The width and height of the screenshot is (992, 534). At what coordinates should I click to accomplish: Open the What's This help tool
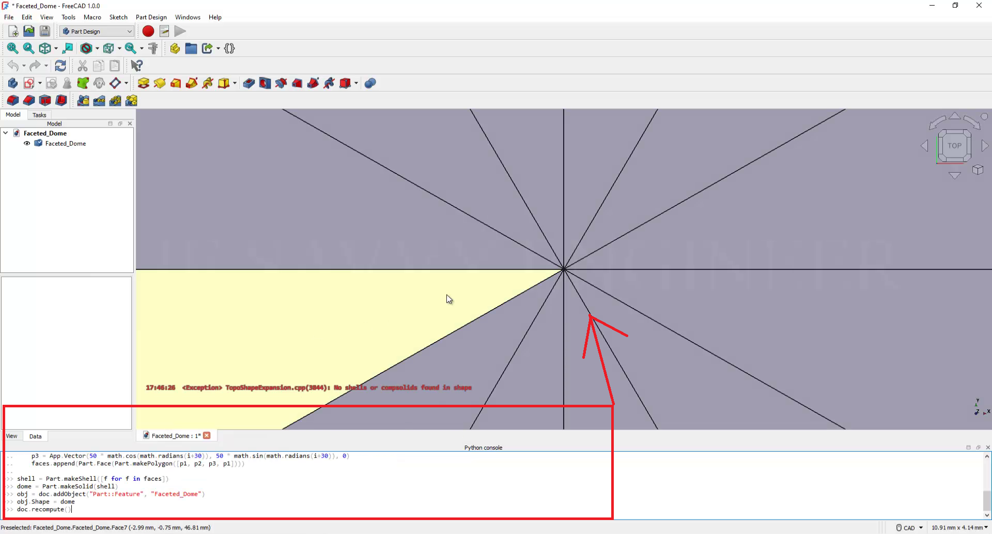pos(136,66)
